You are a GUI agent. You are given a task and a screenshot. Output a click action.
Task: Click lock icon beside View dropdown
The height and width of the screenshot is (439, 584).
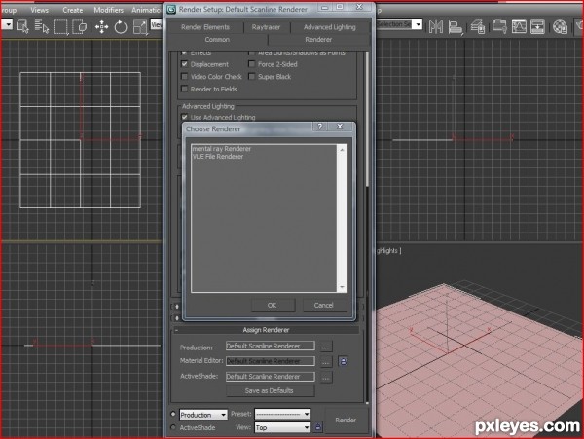coord(317,427)
